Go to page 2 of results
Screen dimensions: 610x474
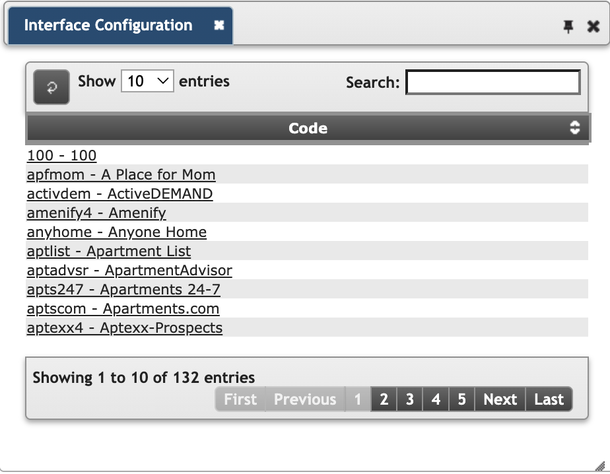(x=384, y=399)
